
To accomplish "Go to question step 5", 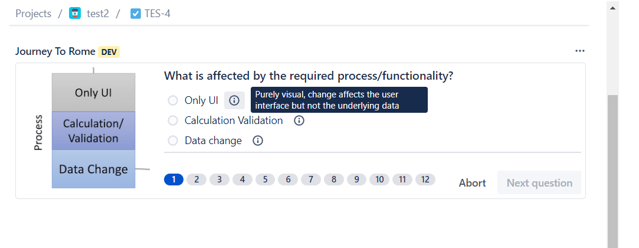I will tap(266, 180).
